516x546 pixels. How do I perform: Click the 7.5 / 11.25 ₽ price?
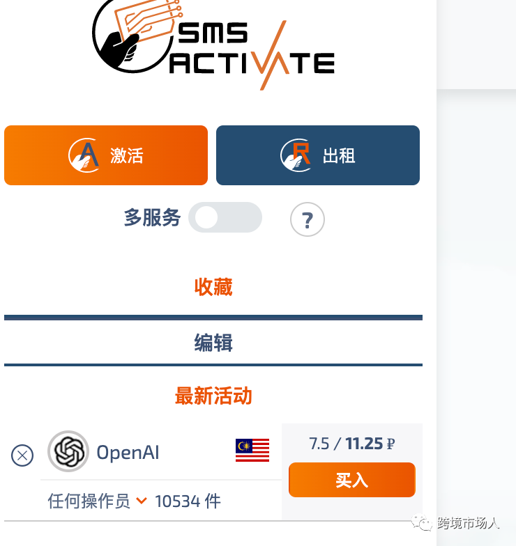(352, 444)
